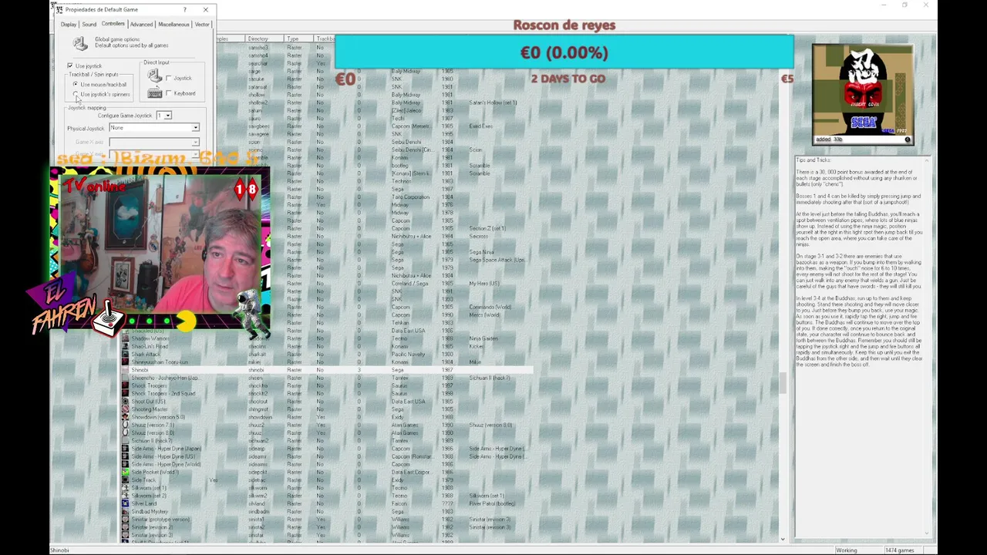Viewport: 987px width, 555px height.
Task: Toggle the Use joystick checkbox
Action: [70, 66]
